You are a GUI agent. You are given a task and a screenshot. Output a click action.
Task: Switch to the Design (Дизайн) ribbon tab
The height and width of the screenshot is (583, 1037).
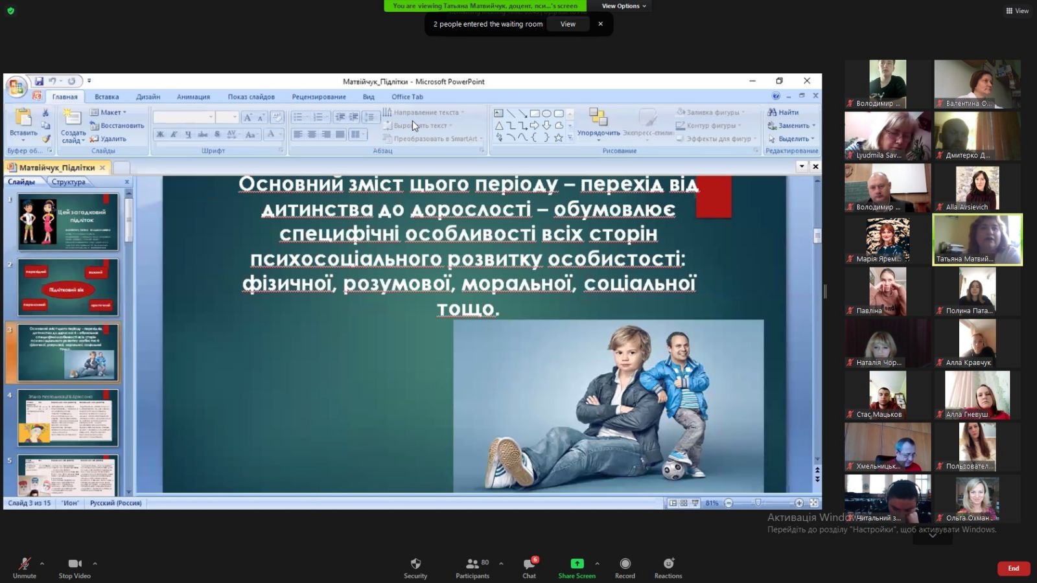click(148, 97)
